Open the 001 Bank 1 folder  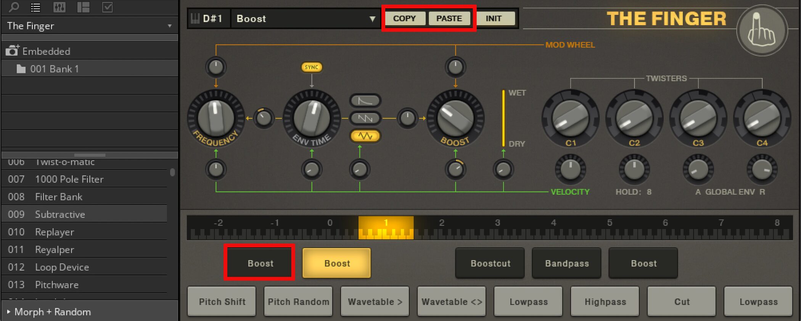90,69
